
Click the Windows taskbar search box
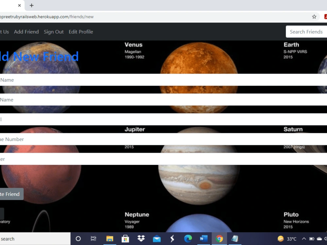35,239
